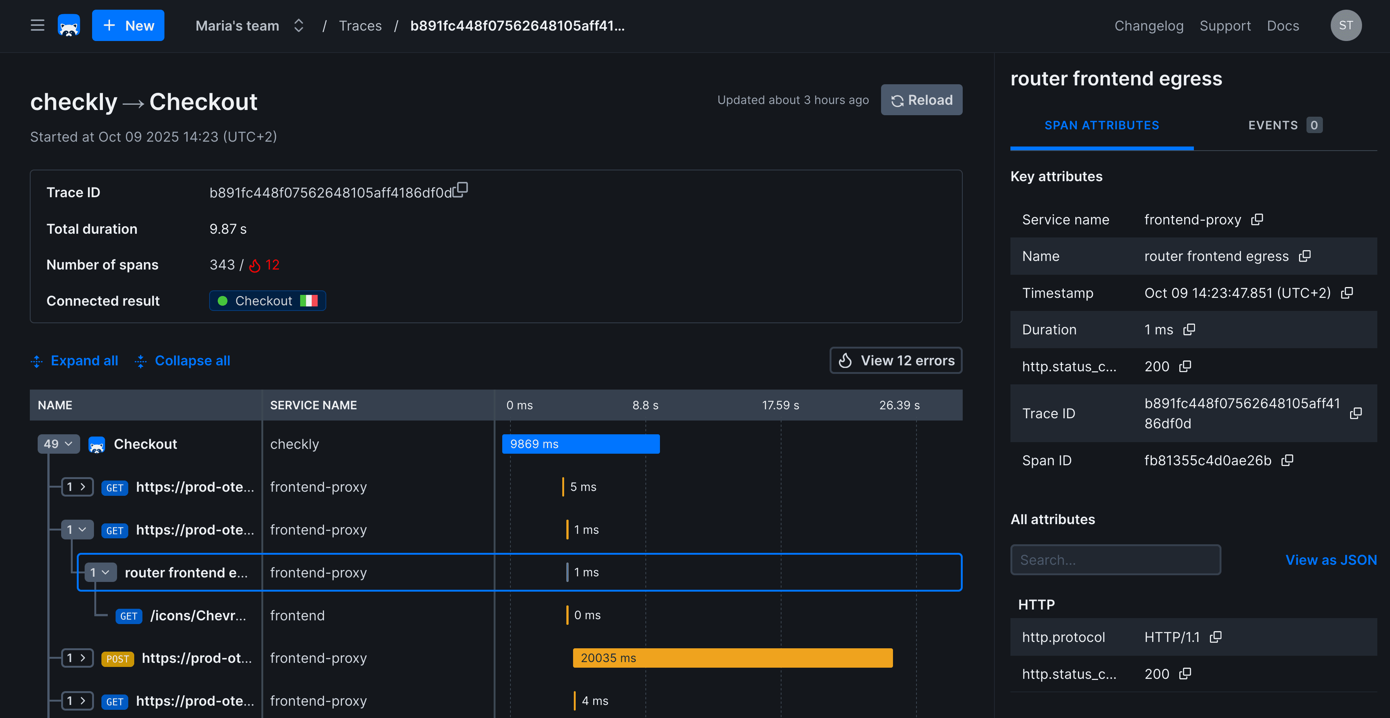Copy the http.protocol HTTP/1.1 value

(x=1216, y=637)
